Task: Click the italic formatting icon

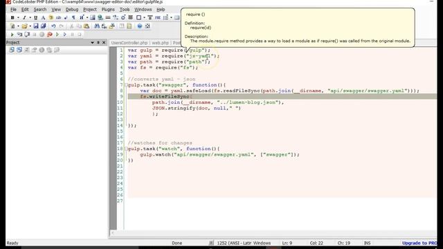Action: coord(24,18)
